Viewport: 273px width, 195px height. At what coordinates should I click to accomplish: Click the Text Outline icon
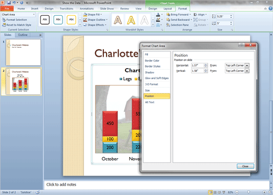(x=158, y=20)
